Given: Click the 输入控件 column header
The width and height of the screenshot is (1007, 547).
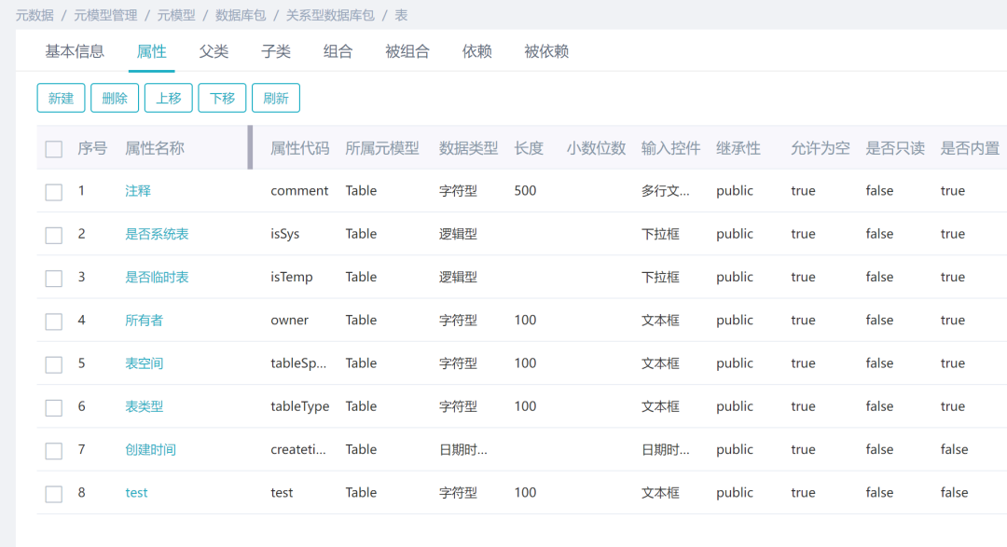Looking at the screenshot, I should coord(671,148).
